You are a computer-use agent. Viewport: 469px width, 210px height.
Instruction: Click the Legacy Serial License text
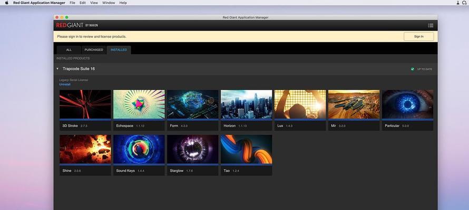click(x=74, y=80)
